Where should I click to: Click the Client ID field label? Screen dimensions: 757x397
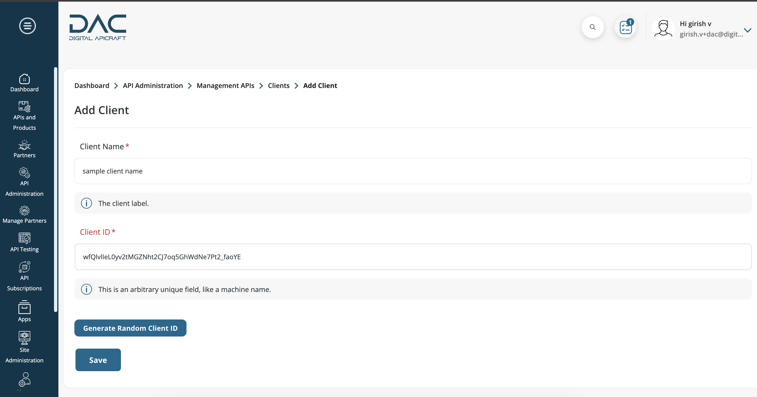(95, 232)
